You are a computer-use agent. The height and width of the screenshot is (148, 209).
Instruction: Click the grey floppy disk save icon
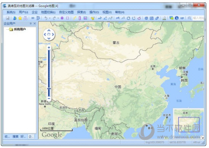8,18
